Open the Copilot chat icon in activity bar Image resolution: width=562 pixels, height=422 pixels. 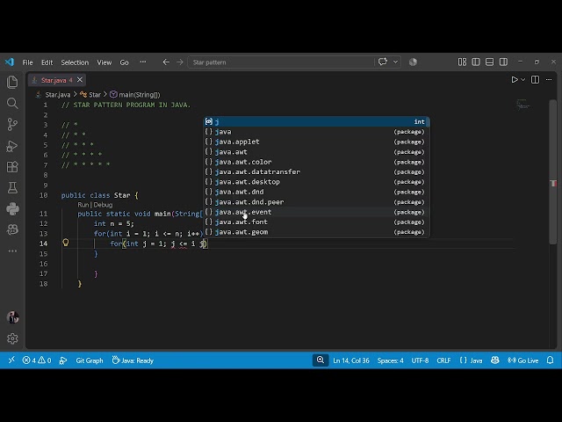[12, 229]
